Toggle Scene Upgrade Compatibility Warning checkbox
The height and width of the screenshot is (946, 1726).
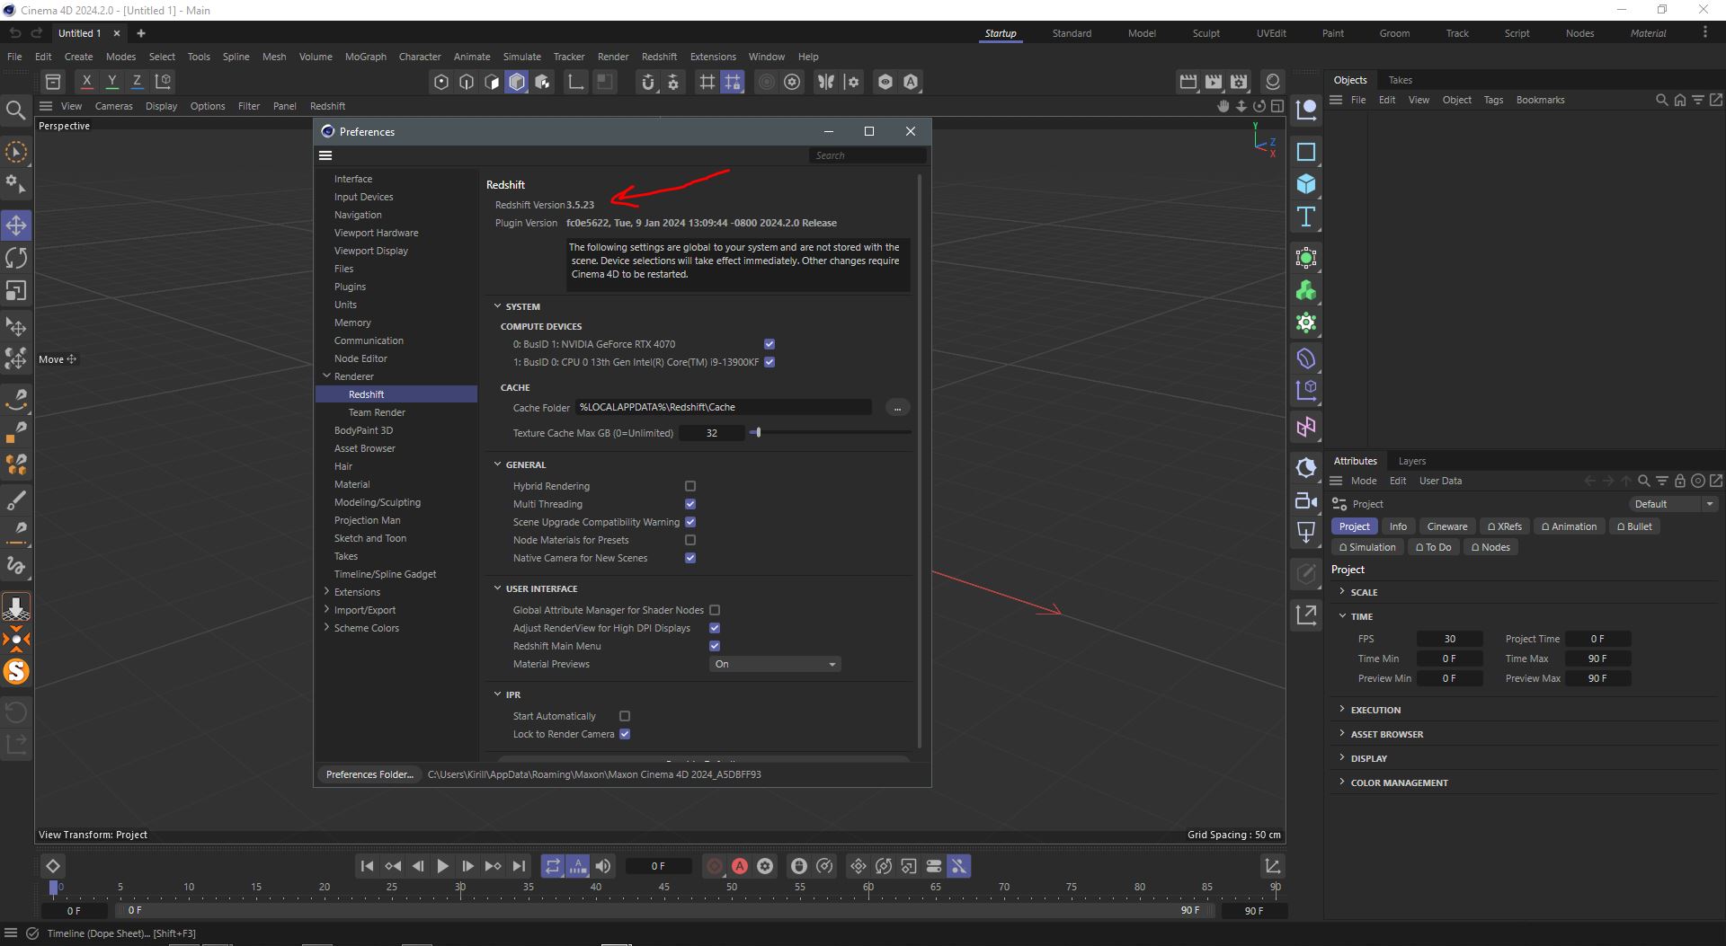(690, 522)
